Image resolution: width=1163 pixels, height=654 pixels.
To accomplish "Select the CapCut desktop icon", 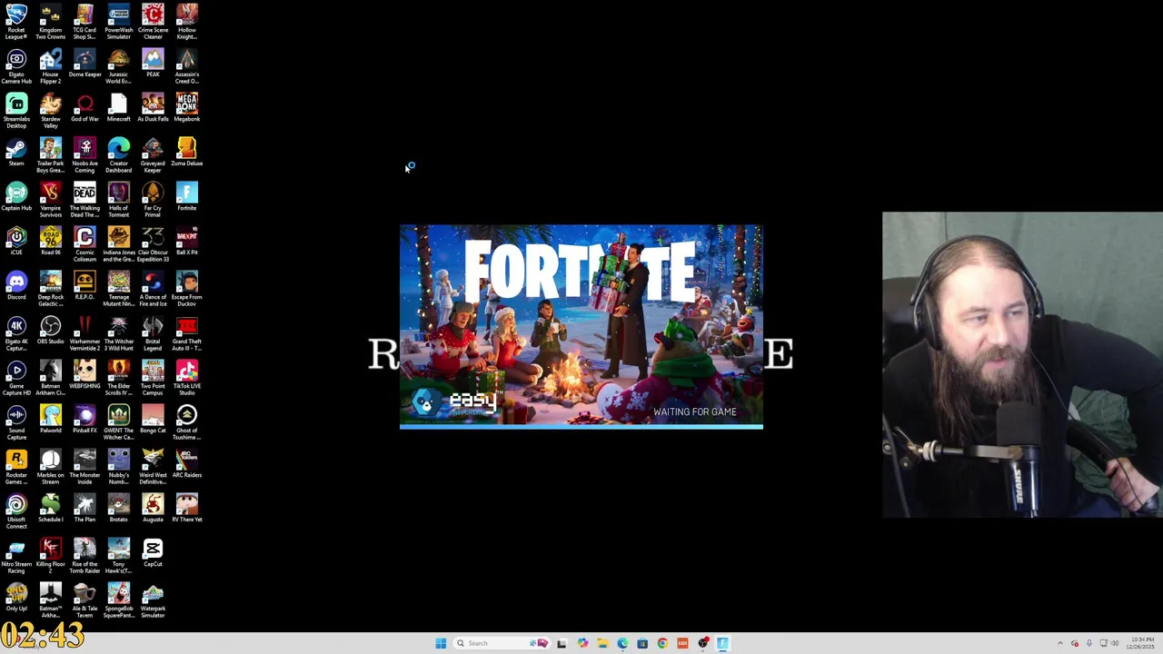I will [x=153, y=552].
